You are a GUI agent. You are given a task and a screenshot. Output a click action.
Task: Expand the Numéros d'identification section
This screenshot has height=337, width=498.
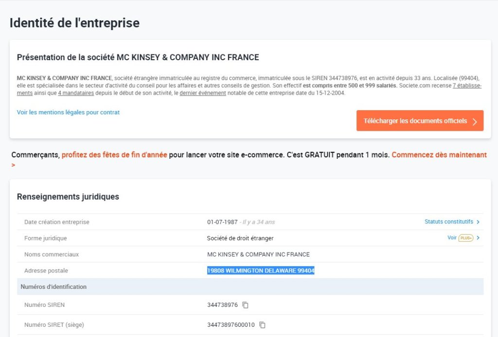(55, 286)
